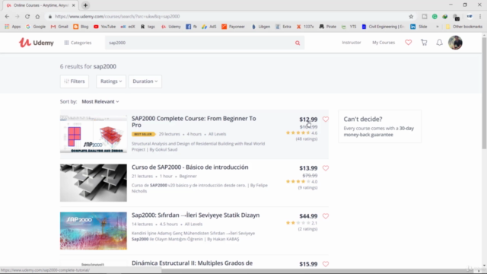This screenshot has width=487, height=274.
Task: Open the Apps bookmark
Action: coord(12,27)
